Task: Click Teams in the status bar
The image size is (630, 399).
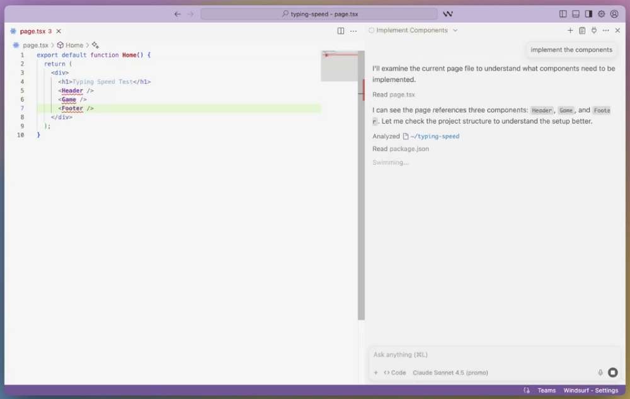Action: click(546, 390)
